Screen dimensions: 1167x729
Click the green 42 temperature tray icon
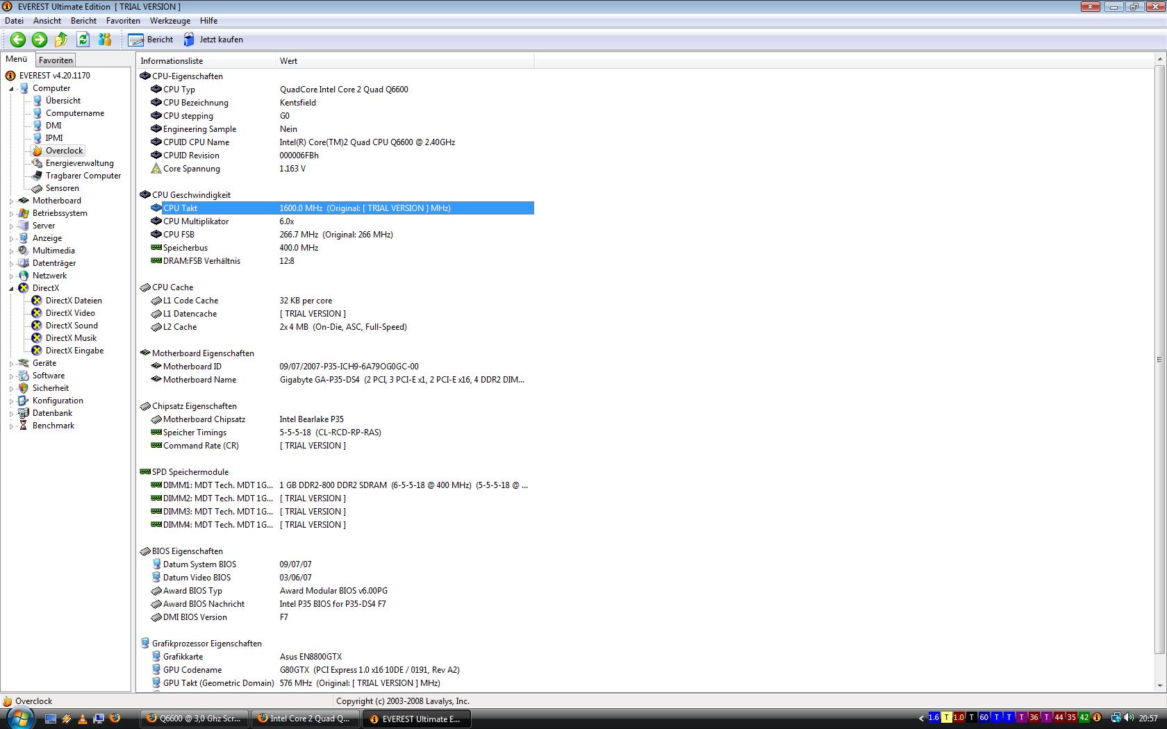coord(1084,718)
